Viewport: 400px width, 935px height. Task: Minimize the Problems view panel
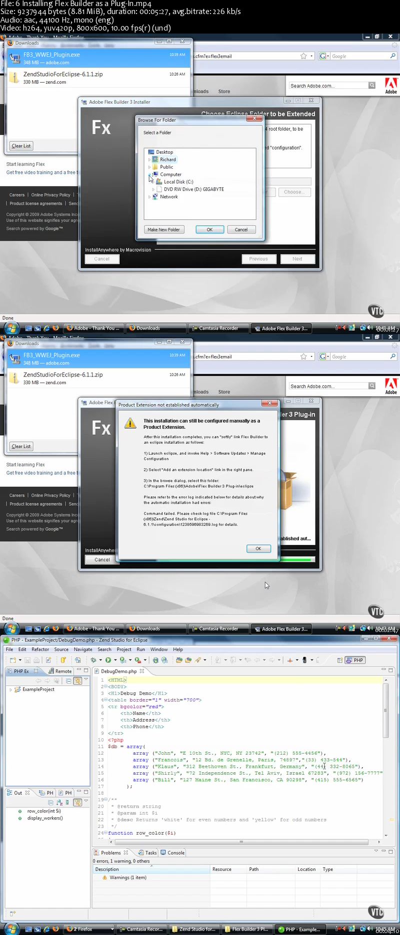tap(383, 851)
